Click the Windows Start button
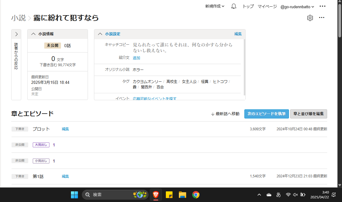Screen dimensions: 342x202 coord(74,195)
